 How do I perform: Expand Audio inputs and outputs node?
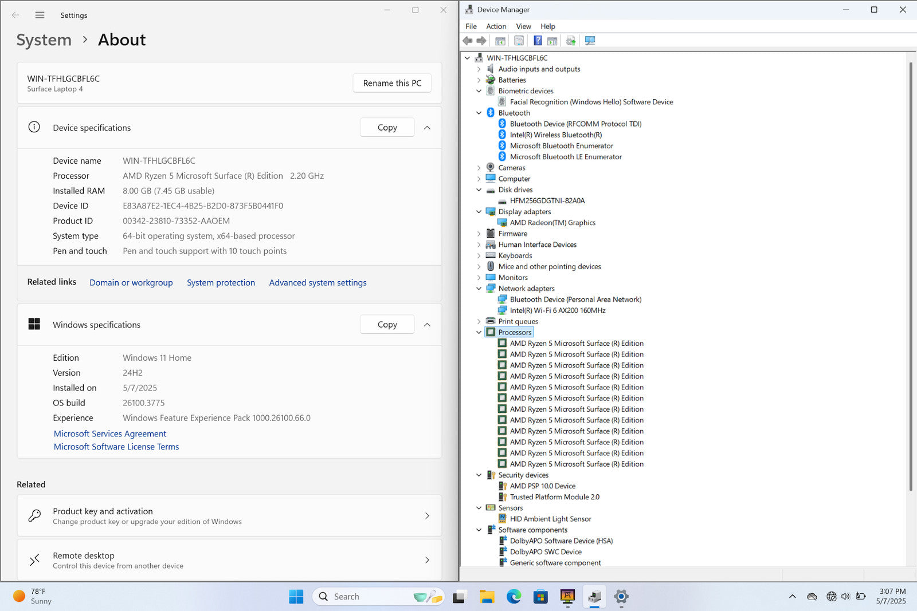(479, 69)
